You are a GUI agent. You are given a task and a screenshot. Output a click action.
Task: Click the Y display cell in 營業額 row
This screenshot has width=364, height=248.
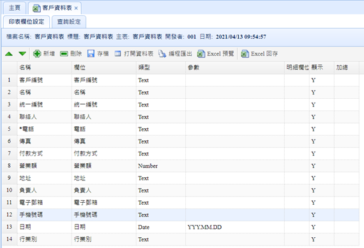(x=322, y=166)
